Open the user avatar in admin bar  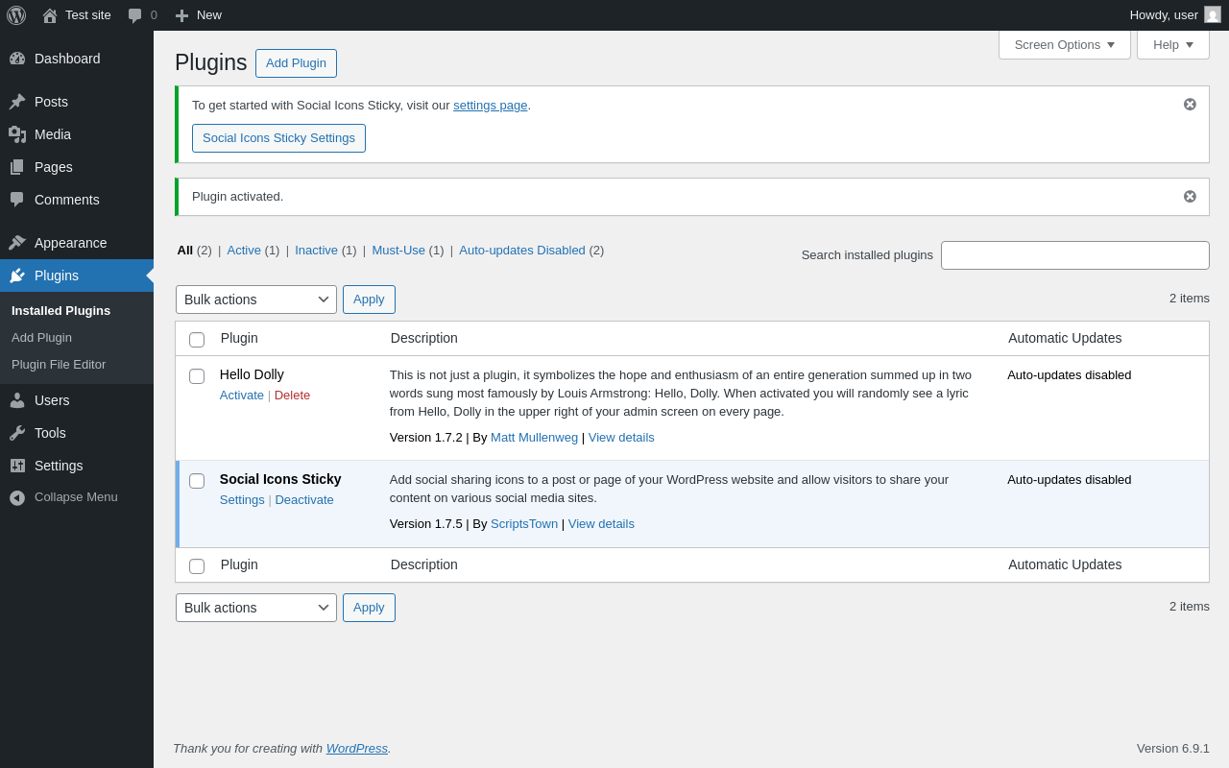[x=1213, y=15]
